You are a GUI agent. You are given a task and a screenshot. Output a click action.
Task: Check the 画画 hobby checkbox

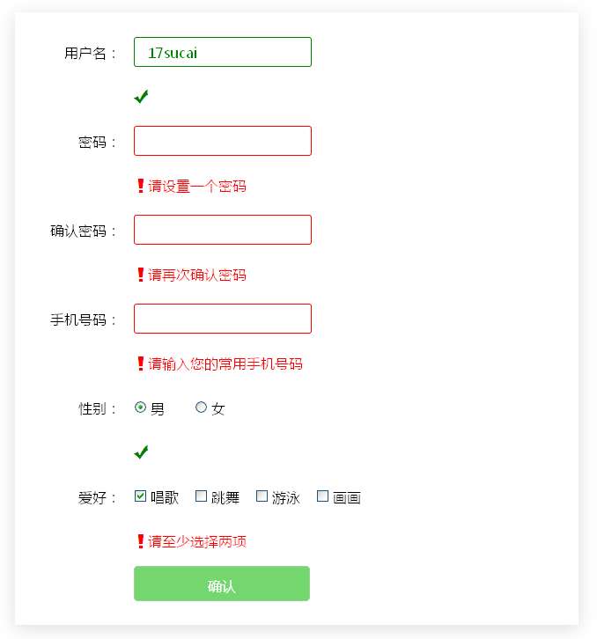(322, 496)
